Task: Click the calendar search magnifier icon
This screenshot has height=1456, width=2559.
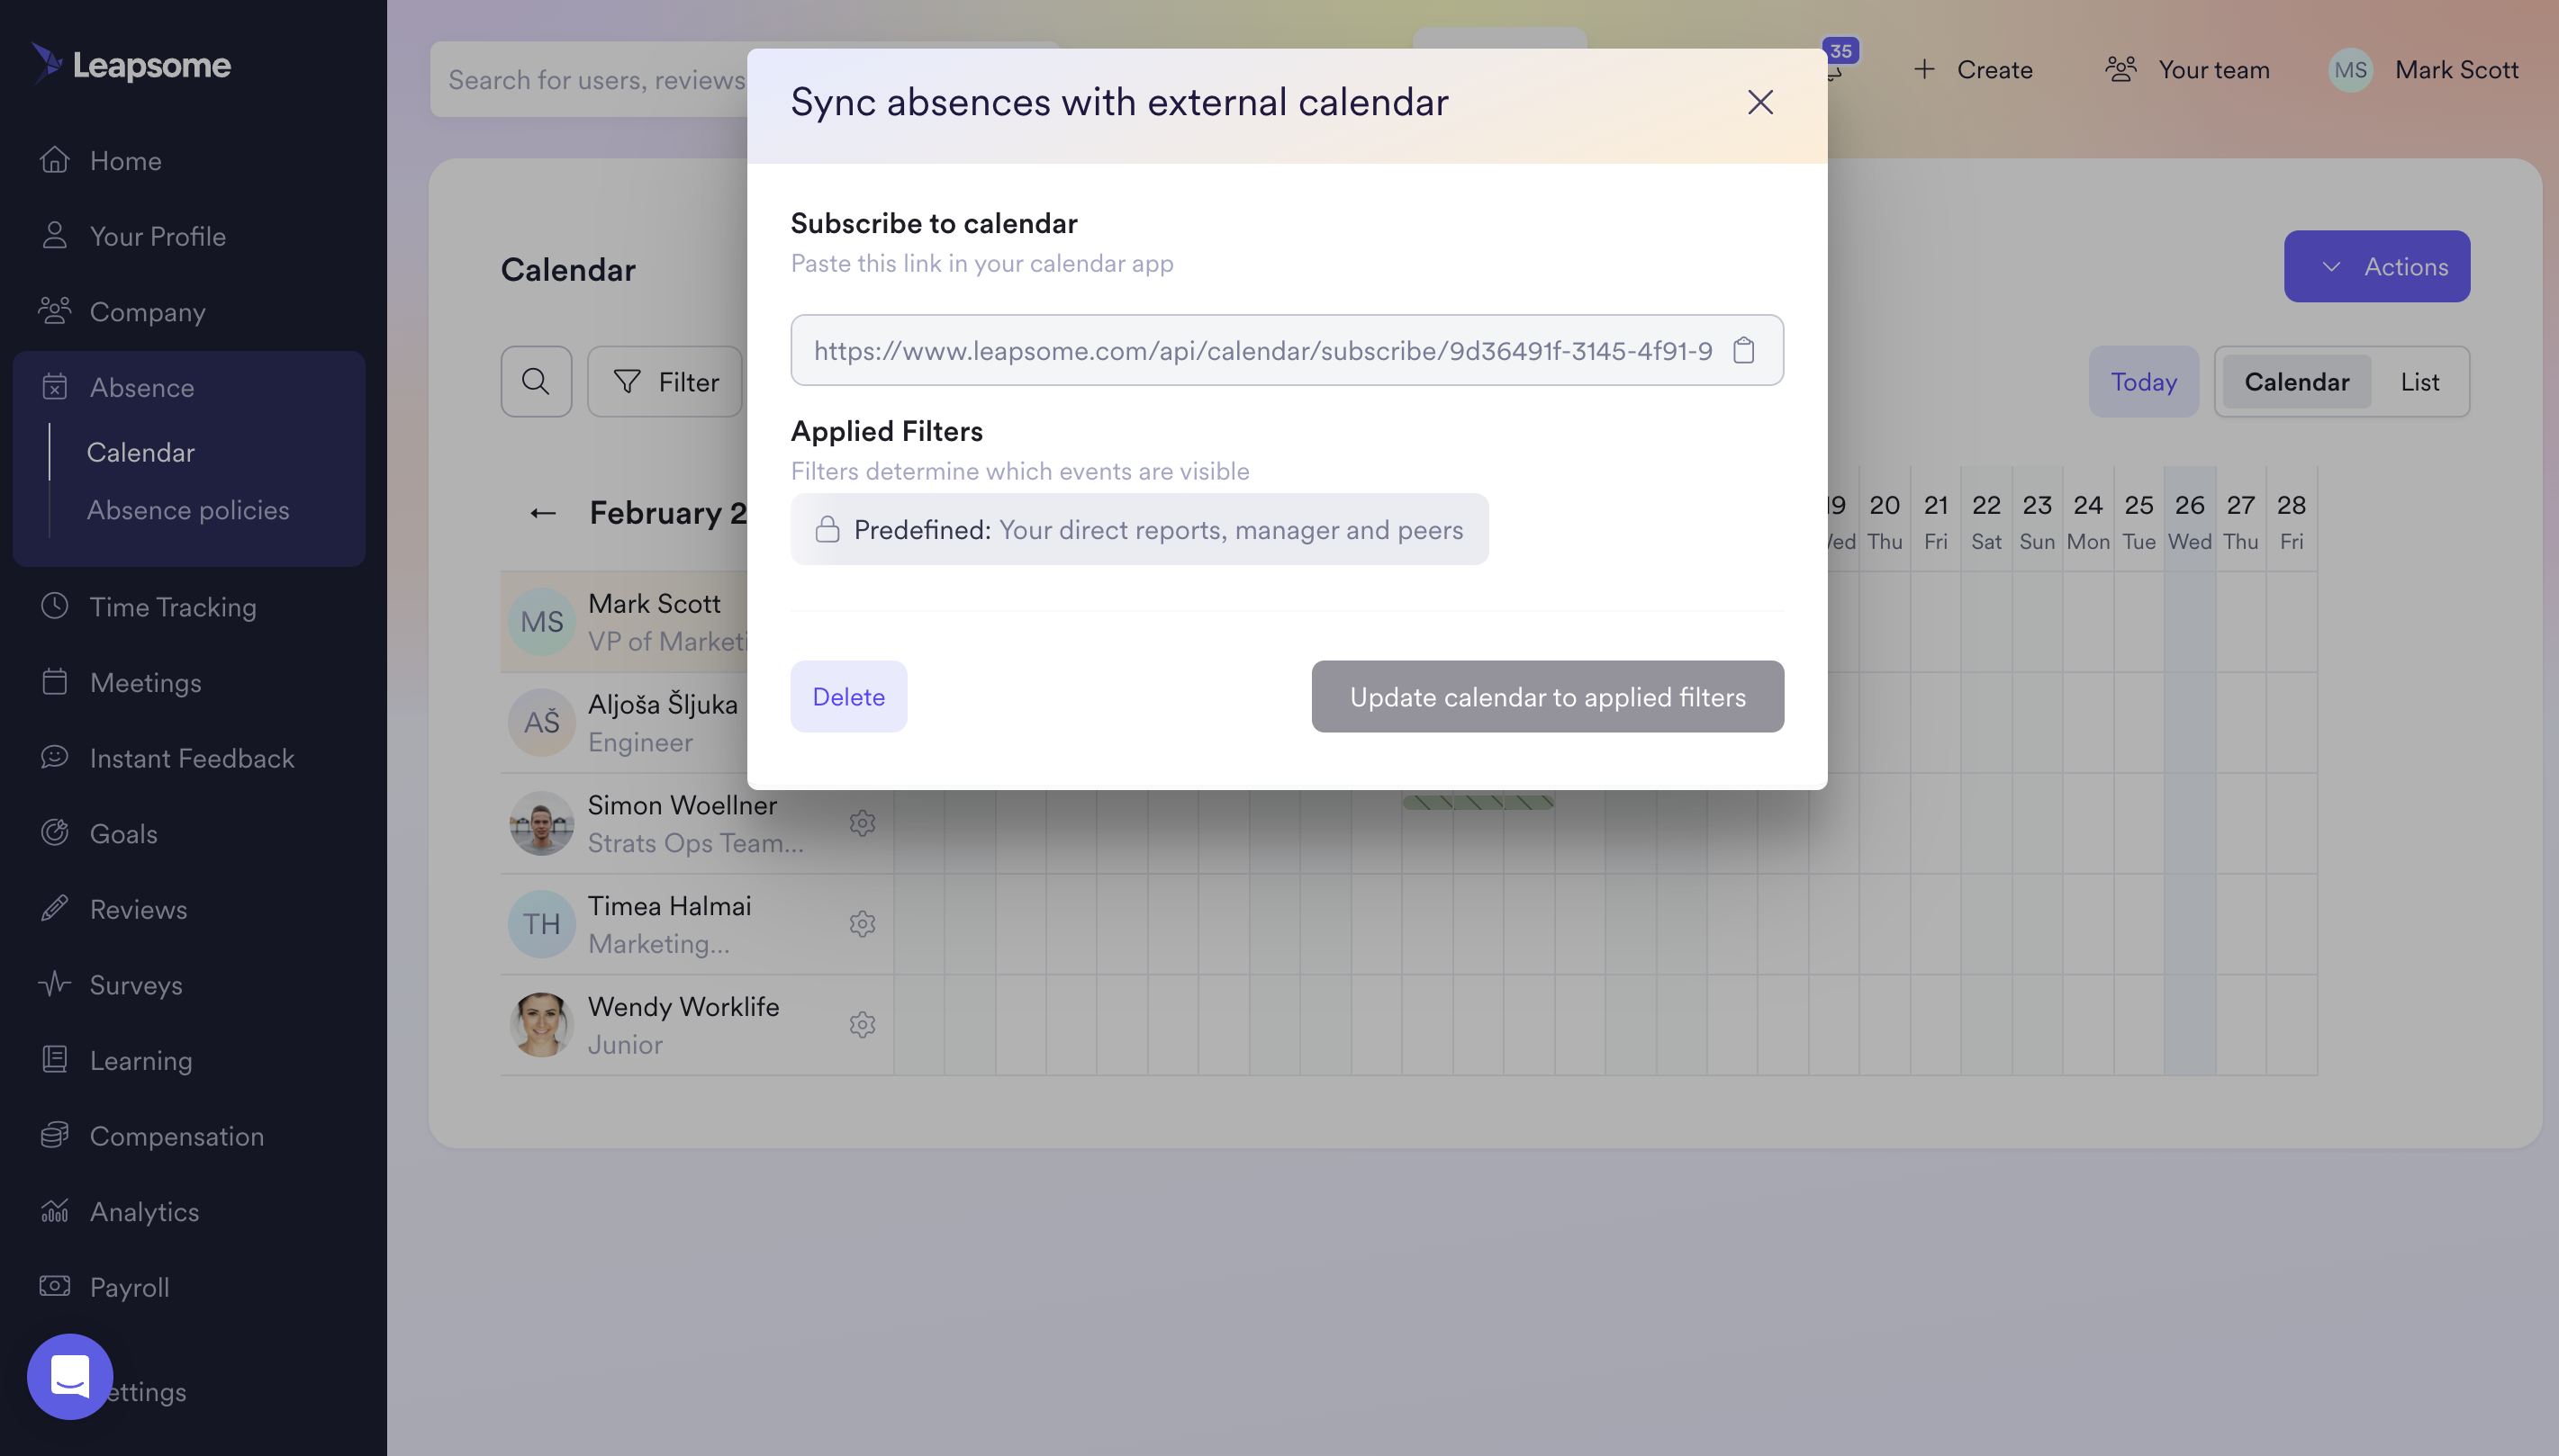Action: click(537, 381)
